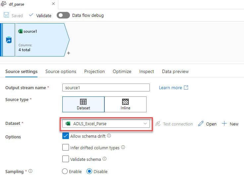Choose Inline source type button

[x=125, y=104]
